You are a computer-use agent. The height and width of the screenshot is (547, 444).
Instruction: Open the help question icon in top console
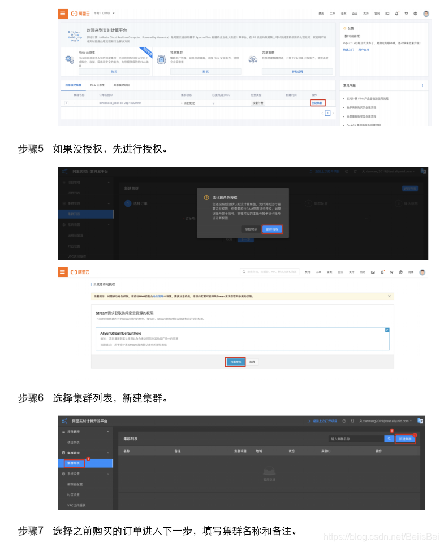click(x=415, y=14)
